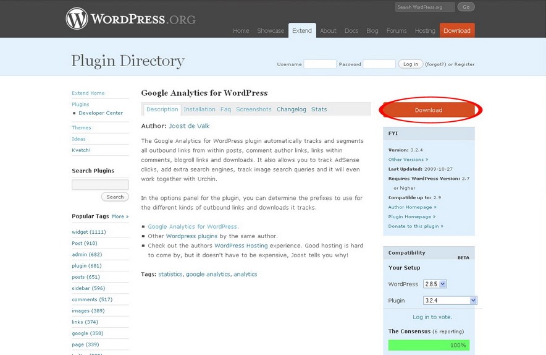Image resolution: width=546 pixels, height=355 pixels.
Task: Focus the Search WordPress.org field
Action: pyautogui.click(x=425, y=7)
